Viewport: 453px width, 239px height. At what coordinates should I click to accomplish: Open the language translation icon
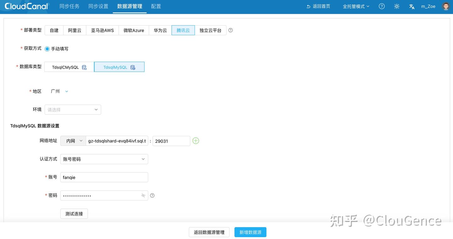(x=412, y=7)
